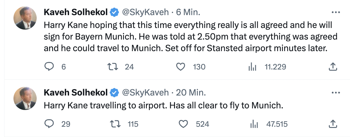View analytics showing 47.515 views
The height and width of the screenshot is (137, 350).
253,124
